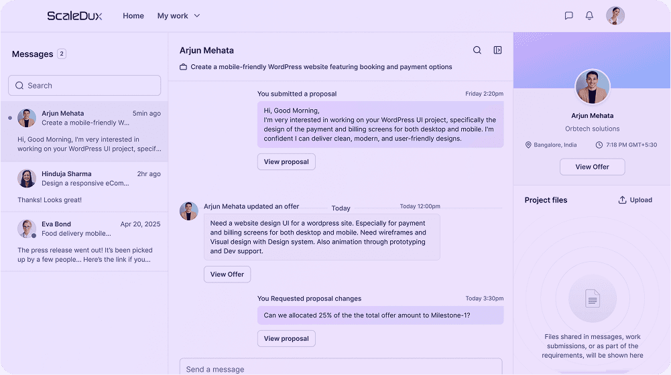Screen dimensions: 671x375
Task: Click the Arjun Mehata chat header name
Action: [x=206, y=50]
